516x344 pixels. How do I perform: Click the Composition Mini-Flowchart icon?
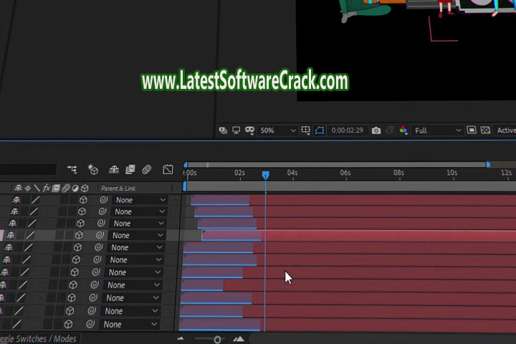point(72,170)
